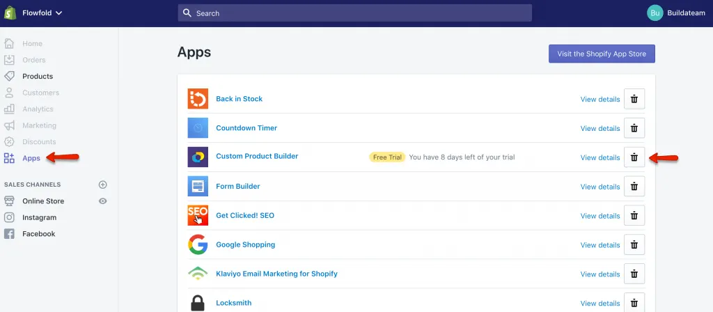Click the Orders inbox icon
Screen dimensions: 713x312
click(x=9, y=60)
